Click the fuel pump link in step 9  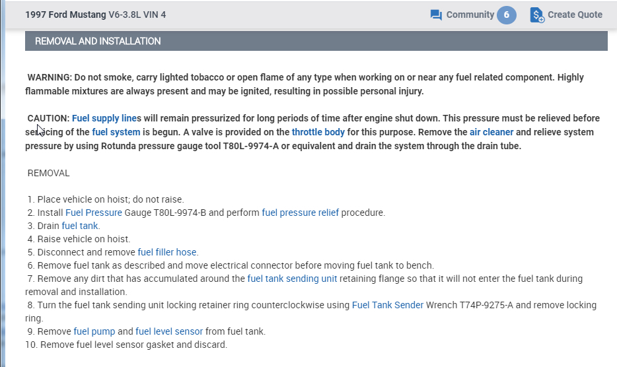click(x=94, y=331)
